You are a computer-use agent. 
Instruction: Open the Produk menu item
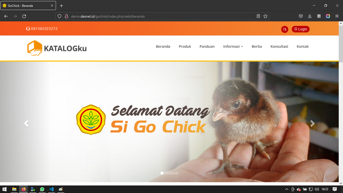tap(185, 46)
